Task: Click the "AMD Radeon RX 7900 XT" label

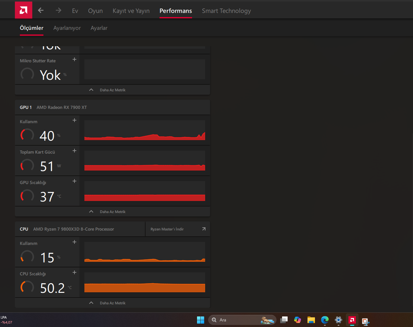Action: pos(62,107)
